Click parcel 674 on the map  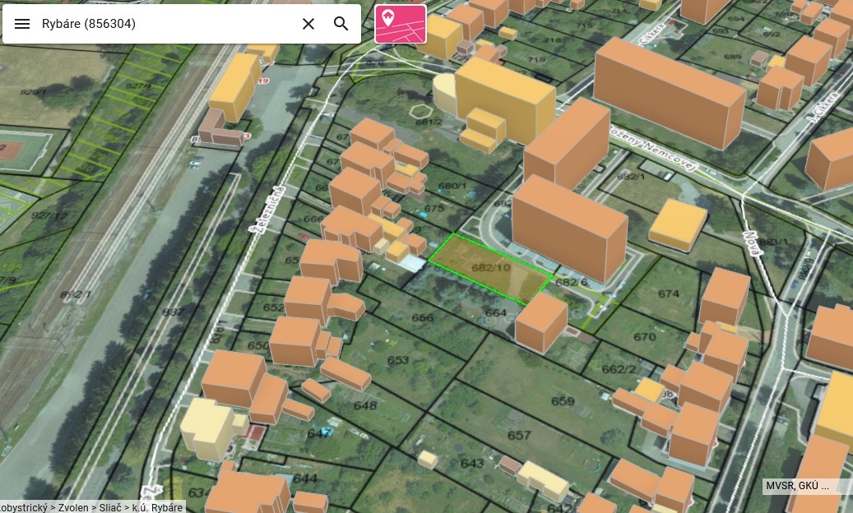(669, 294)
